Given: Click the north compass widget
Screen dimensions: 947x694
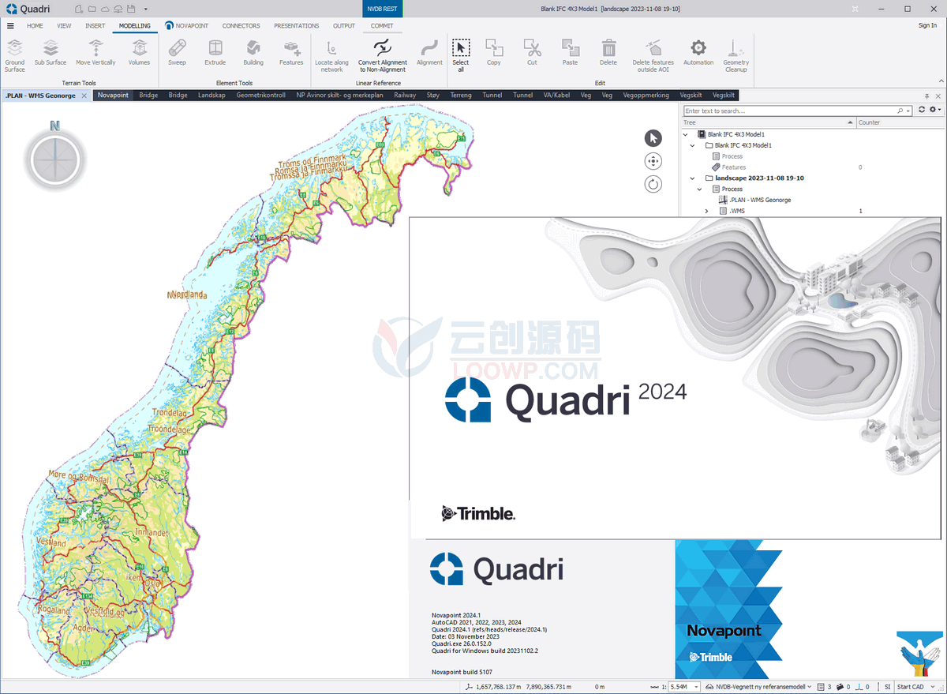Looking at the screenshot, I should 54,159.
